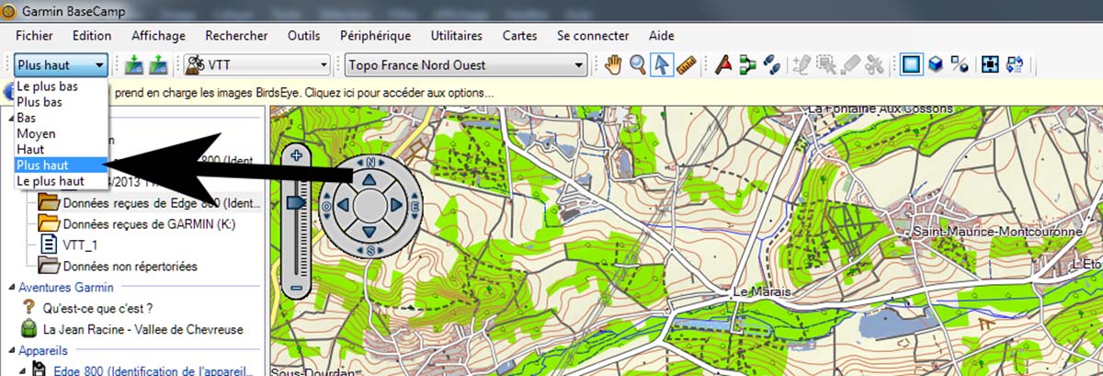Click the Insert pencil tool
This screenshot has height=376, width=1103.
[x=803, y=65]
